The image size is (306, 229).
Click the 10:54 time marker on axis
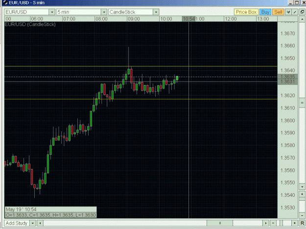[188, 19]
